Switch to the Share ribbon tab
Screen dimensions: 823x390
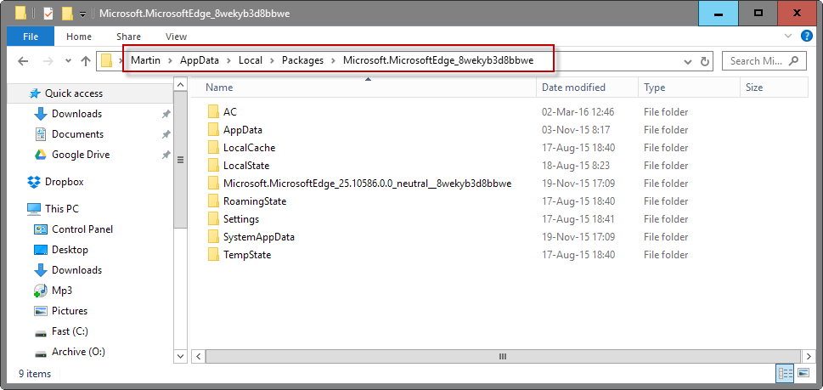(x=128, y=37)
